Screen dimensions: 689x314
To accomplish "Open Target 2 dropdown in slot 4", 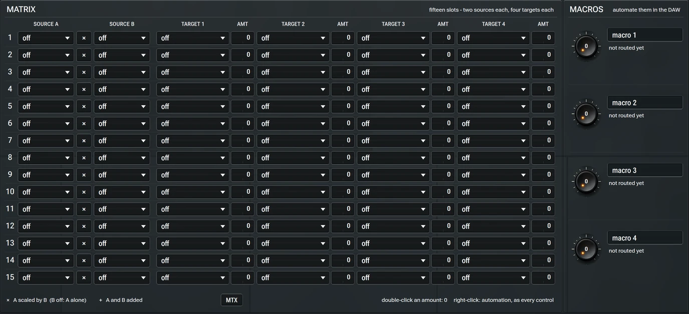I will (293, 89).
